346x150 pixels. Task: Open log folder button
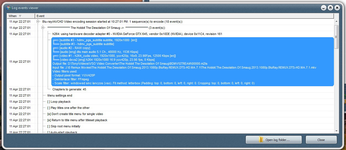[x=274, y=140]
